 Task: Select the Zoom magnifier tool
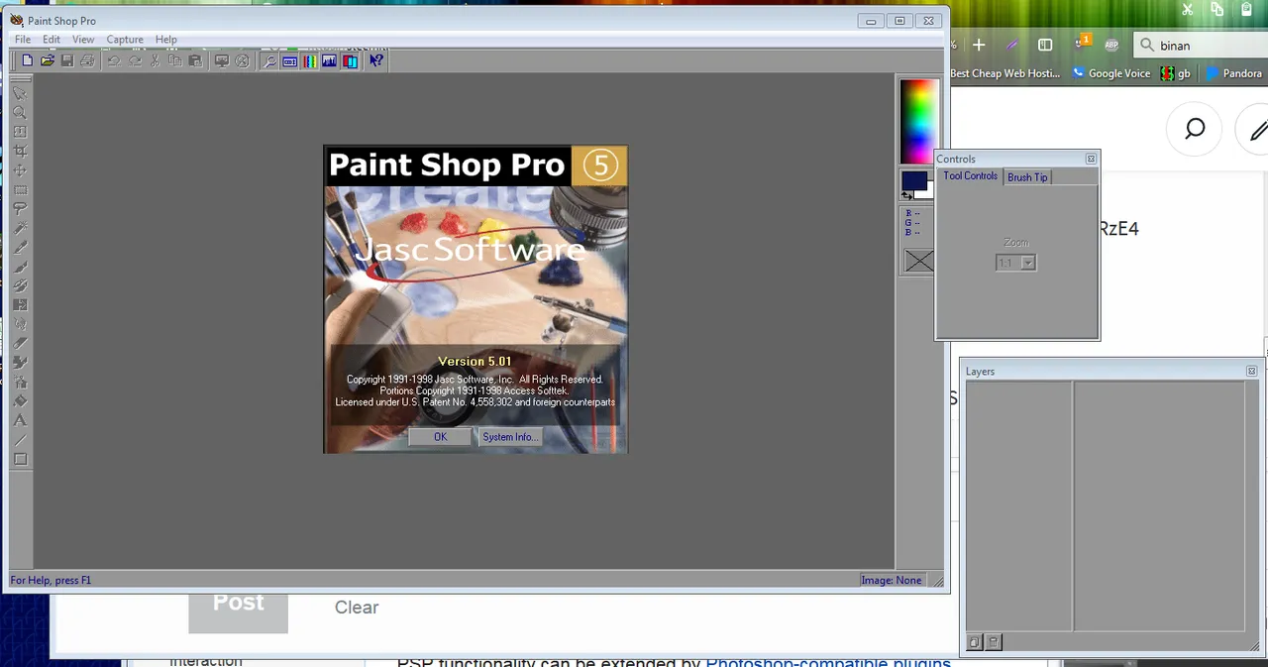coord(20,112)
